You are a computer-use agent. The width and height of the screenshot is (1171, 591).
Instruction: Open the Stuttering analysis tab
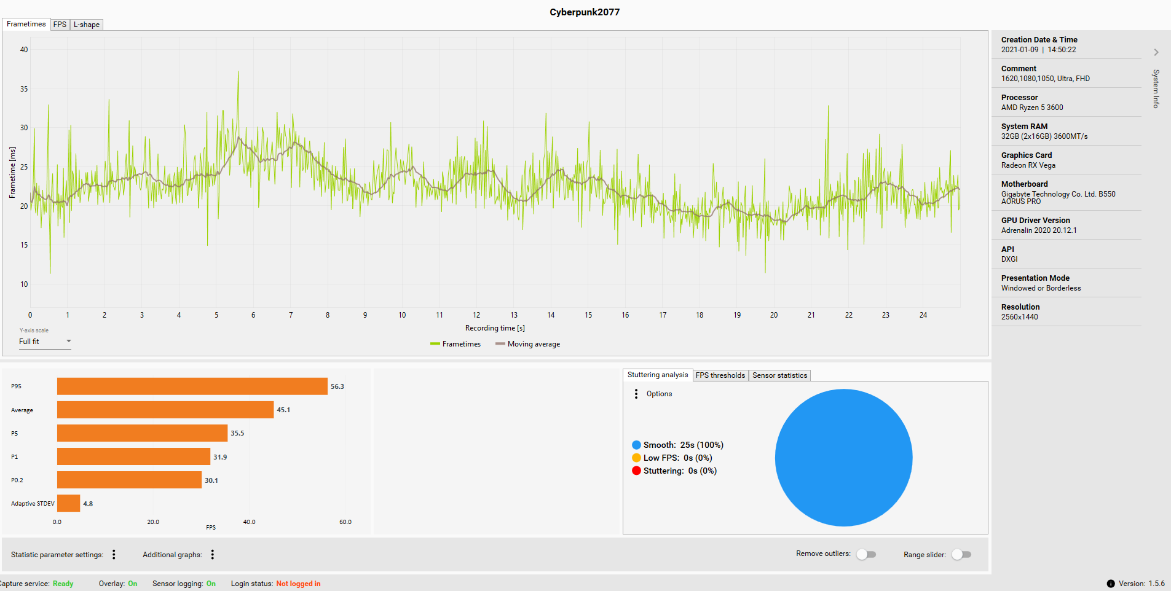click(658, 375)
